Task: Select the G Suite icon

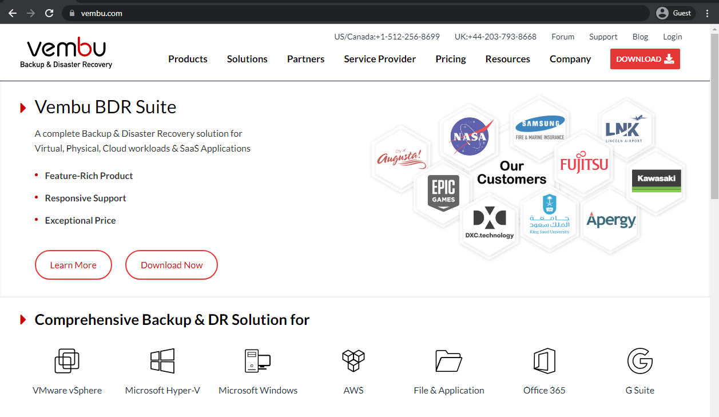Action: pyautogui.click(x=639, y=361)
